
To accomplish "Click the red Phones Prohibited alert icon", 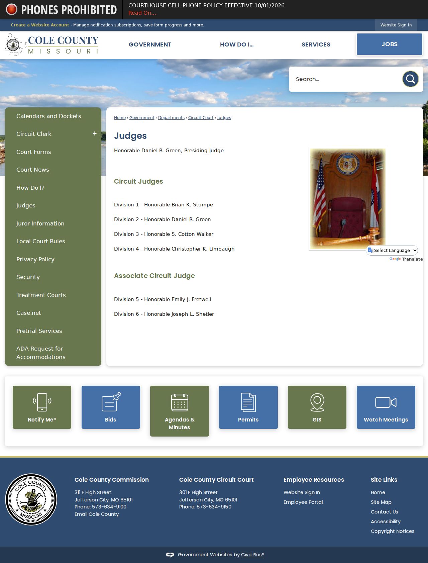I will coord(12,9).
